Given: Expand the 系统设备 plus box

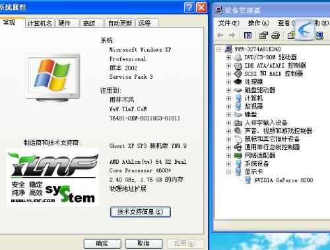Looking at the screenshot, I should tap(228, 164).
